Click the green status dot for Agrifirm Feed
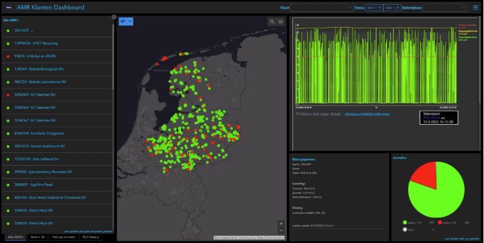This screenshot has width=484, height=243. point(8,185)
